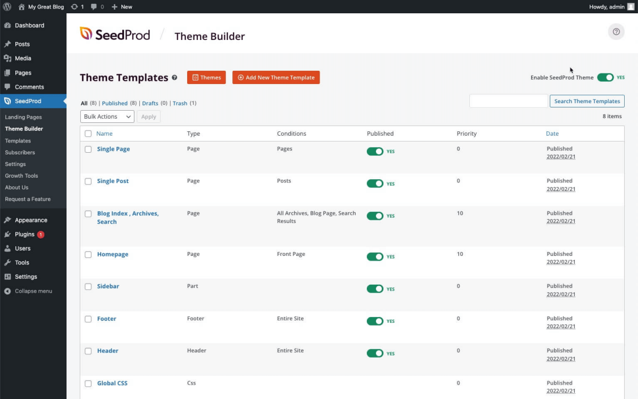This screenshot has width=638, height=399.
Task: Select the Appearance paintbrush icon in sidebar
Action: (9, 220)
